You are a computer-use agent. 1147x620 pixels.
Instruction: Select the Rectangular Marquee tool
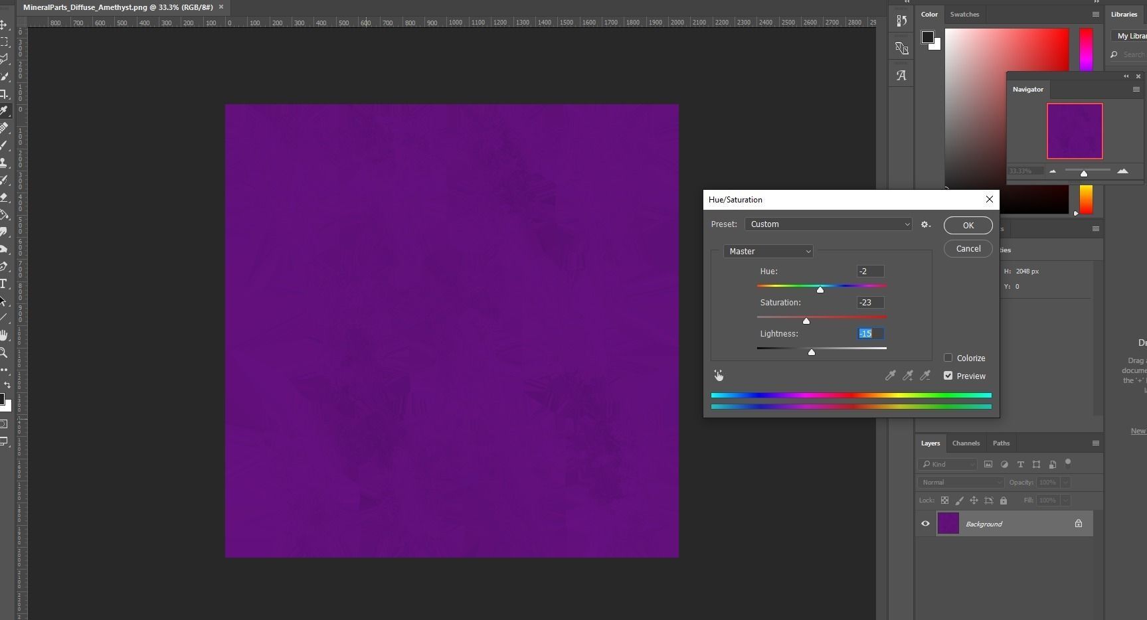pos(3,42)
